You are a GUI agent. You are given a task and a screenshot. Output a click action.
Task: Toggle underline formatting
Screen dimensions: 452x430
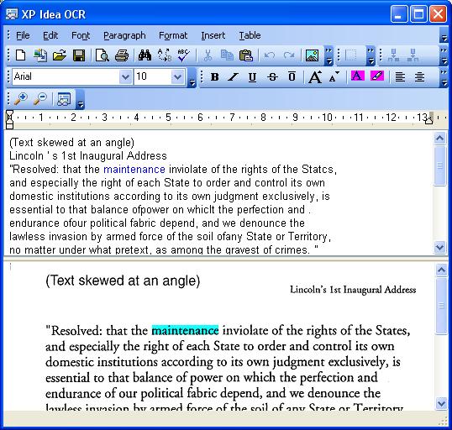[253, 76]
